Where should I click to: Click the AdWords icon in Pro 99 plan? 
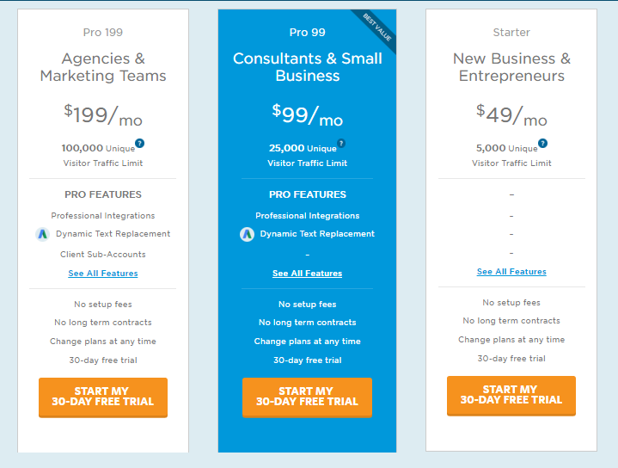[248, 234]
